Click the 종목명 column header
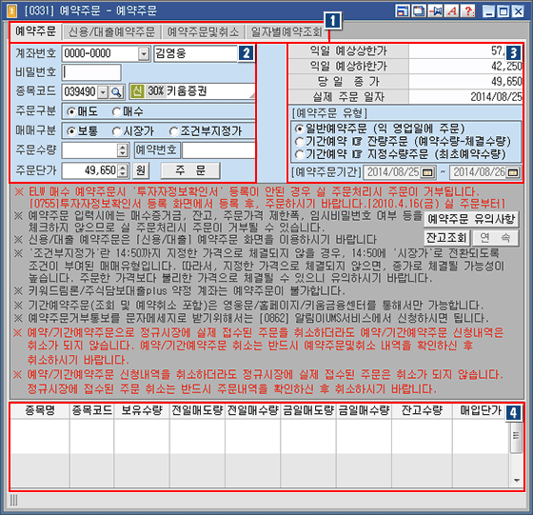The image size is (533, 515). pos(40,410)
